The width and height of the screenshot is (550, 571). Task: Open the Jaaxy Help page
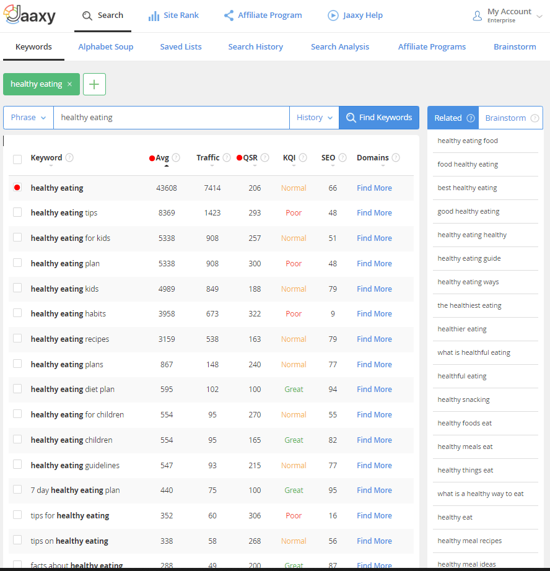[355, 15]
